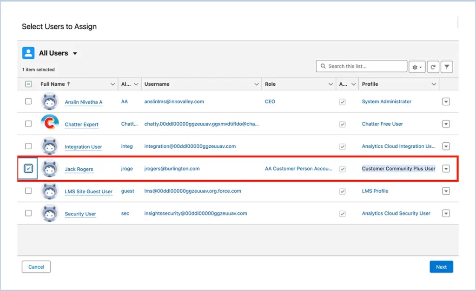This screenshot has width=476, height=291.
Task: Open the Username column menu
Action: [x=257, y=84]
